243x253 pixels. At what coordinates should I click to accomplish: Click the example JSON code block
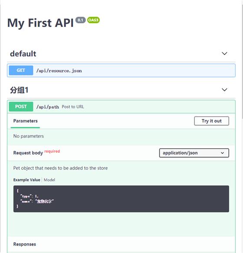tap(121, 199)
